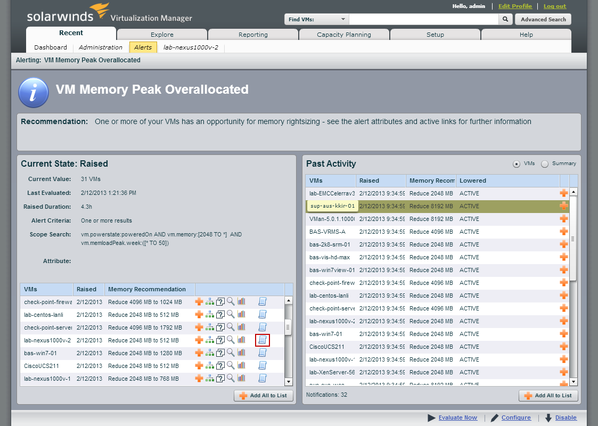Screen dimensions: 598x426
Task: Open bar chart icon for lab-nexus1000v-2 row
Action: [x=241, y=340]
